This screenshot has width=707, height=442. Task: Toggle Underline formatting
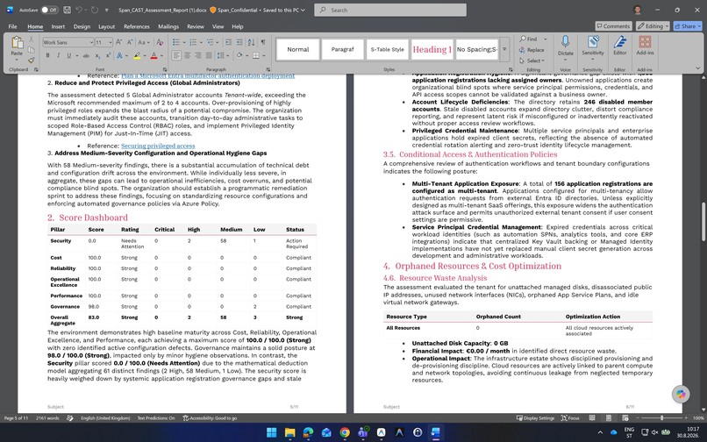coord(69,55)
